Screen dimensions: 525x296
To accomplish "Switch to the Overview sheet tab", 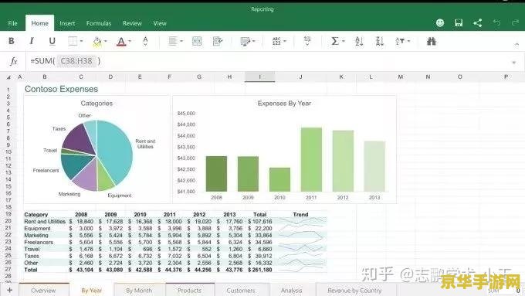I will point(43,291).
